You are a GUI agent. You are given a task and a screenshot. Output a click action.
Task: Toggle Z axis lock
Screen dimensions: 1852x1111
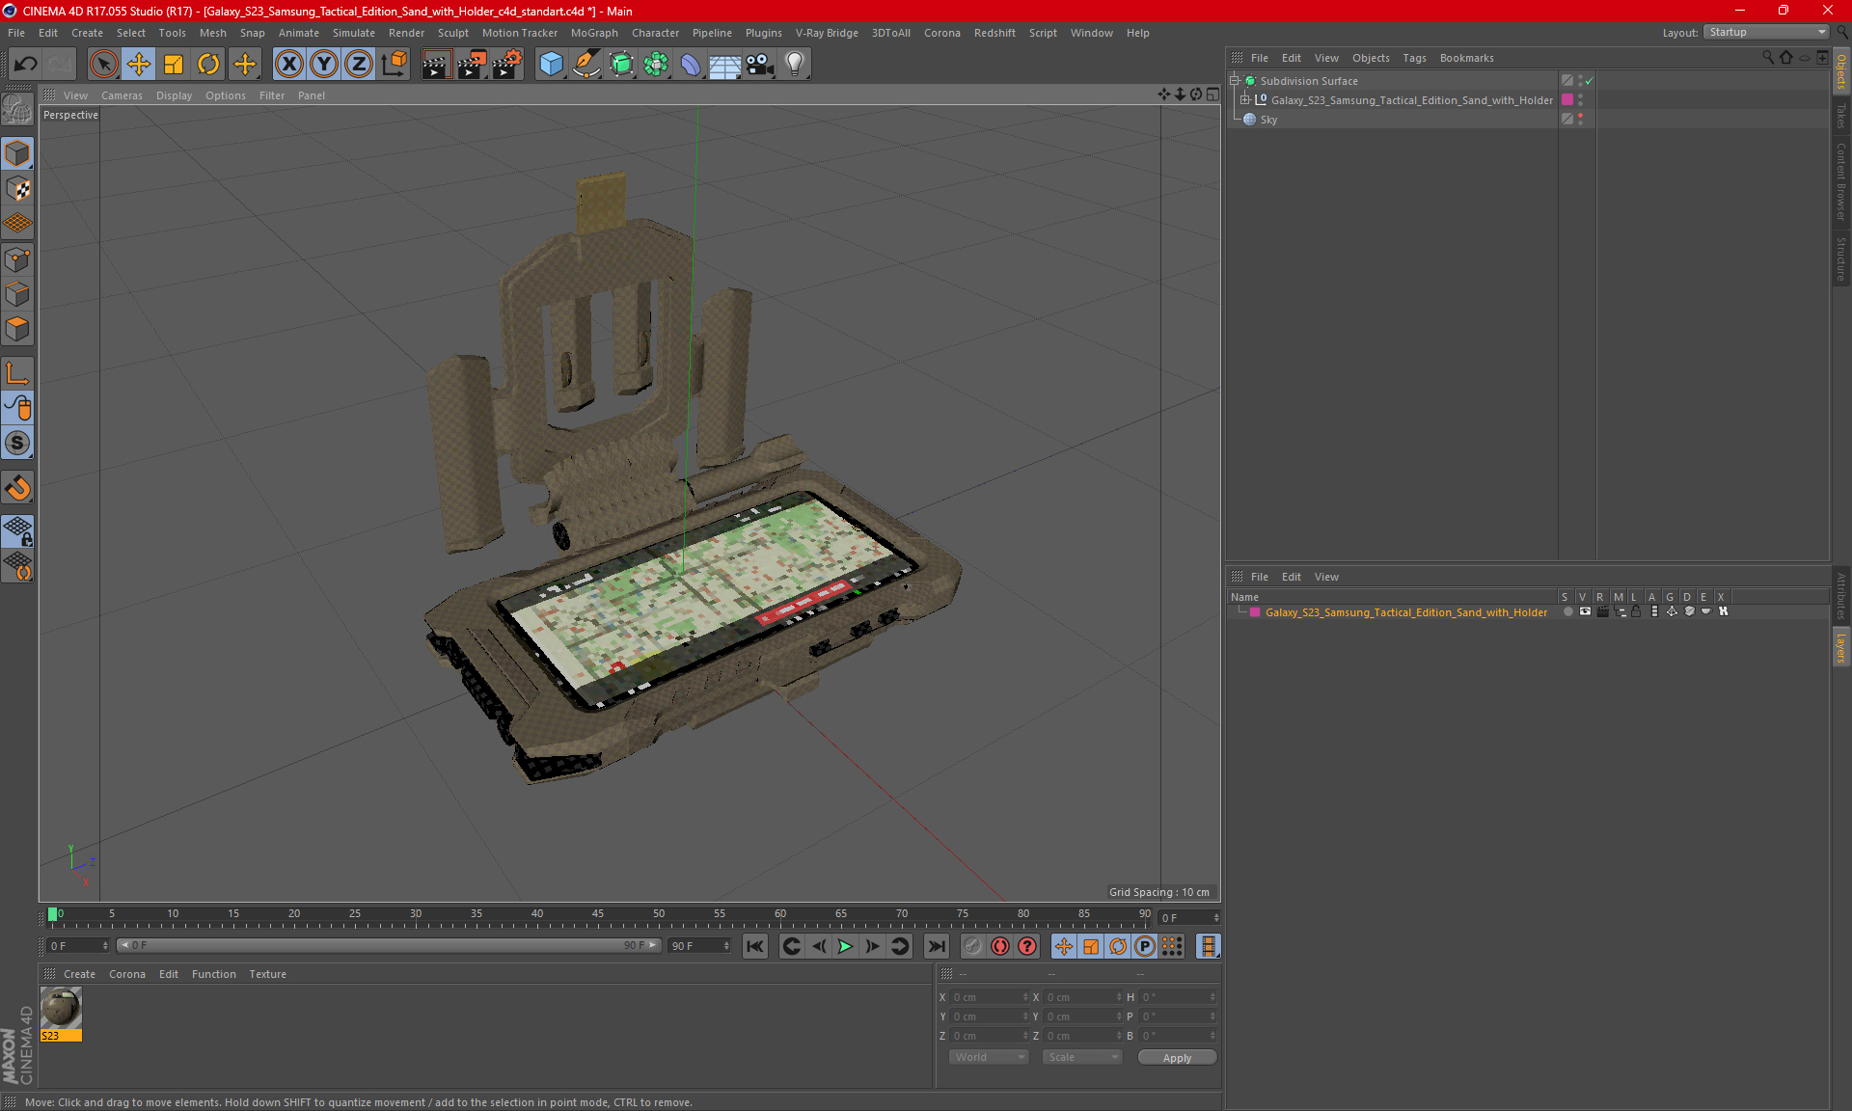pos(359,64)
